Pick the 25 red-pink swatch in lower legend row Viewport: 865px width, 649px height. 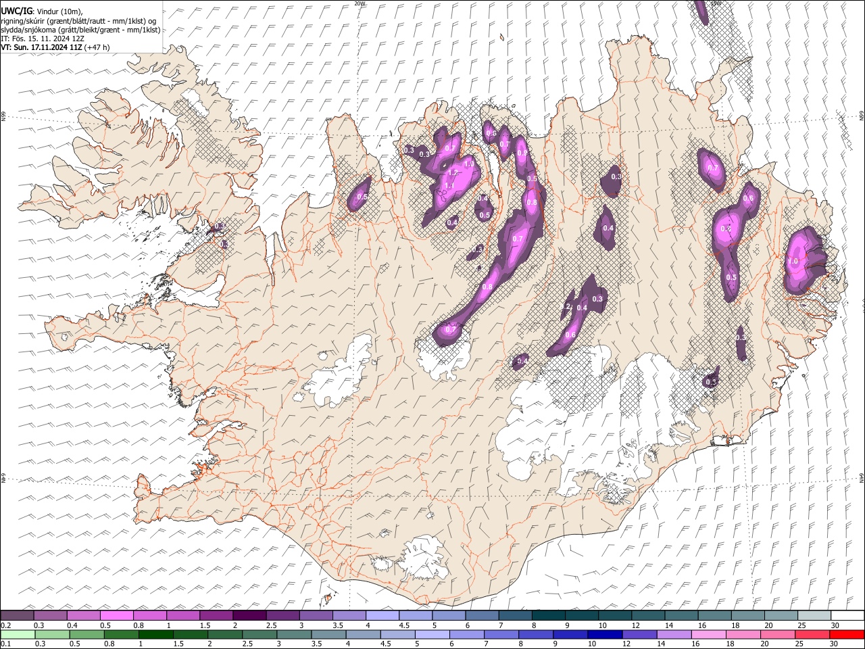click(x=812, y=634)
